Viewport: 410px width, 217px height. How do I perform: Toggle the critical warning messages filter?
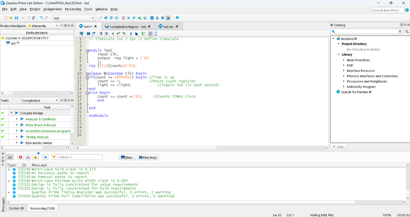pos(28,157)
